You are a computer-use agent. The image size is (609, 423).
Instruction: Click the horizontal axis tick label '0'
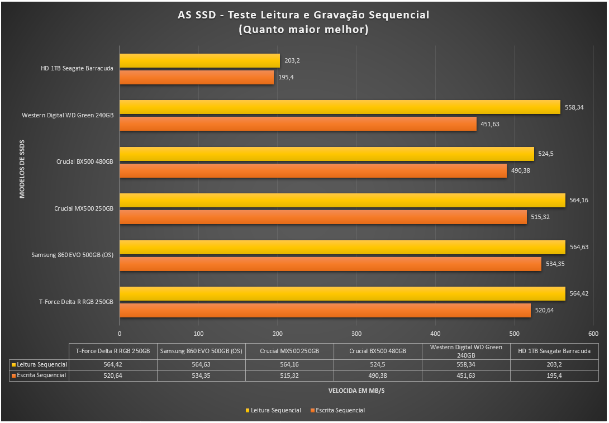[120, 334]
